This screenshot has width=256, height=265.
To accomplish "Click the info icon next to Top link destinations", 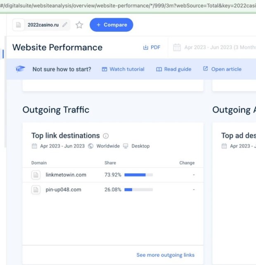I will click(106, 136).
